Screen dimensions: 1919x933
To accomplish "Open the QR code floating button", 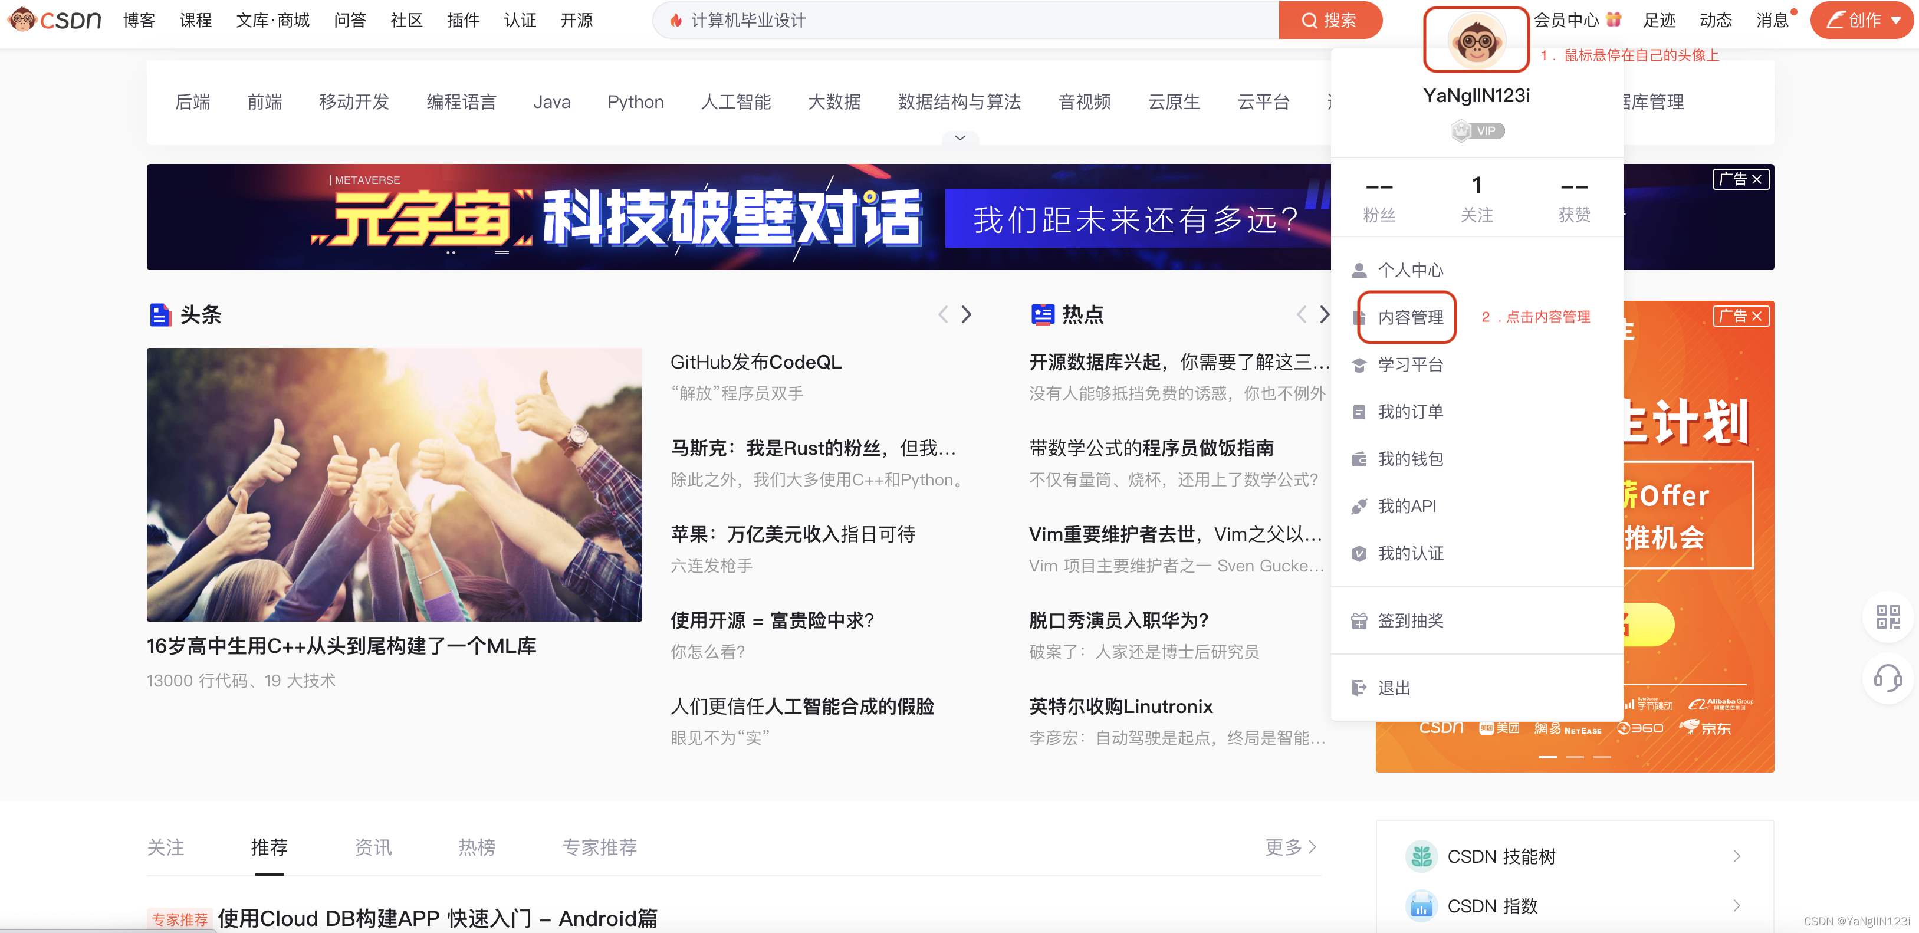I will pos(1887,616).
